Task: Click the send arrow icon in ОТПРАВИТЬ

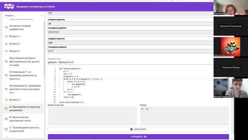Action: pos(146,136)
